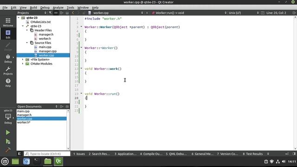Image resolution: width=297 pixels, height=167 pixels.
Task: Change Unix (LF) line ending dropdown
Action: click(x=244, y=13)
